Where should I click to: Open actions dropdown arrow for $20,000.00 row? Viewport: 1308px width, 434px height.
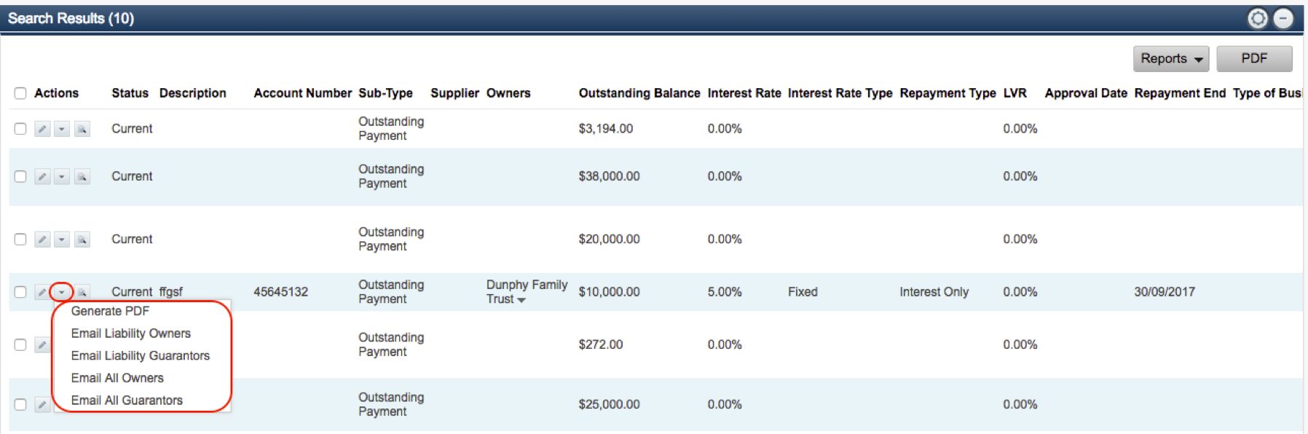(62, 240)
